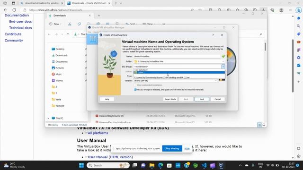Open browser profile avatar
Viewport: 303px width, 170px height.
tap(281, 10)
